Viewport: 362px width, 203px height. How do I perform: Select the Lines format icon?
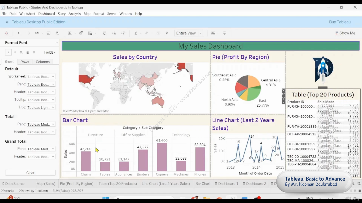34,52
